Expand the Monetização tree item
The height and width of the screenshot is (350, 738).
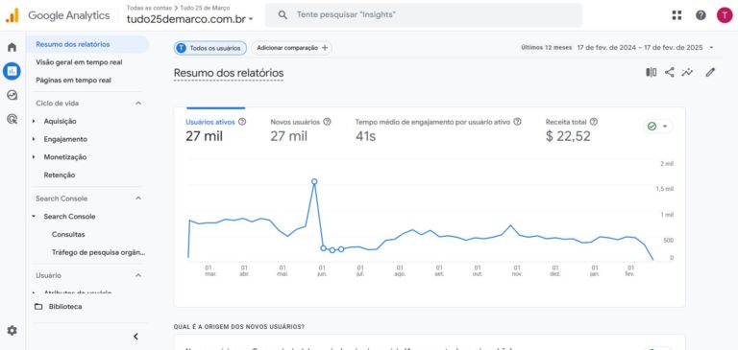tap(34, 157)
